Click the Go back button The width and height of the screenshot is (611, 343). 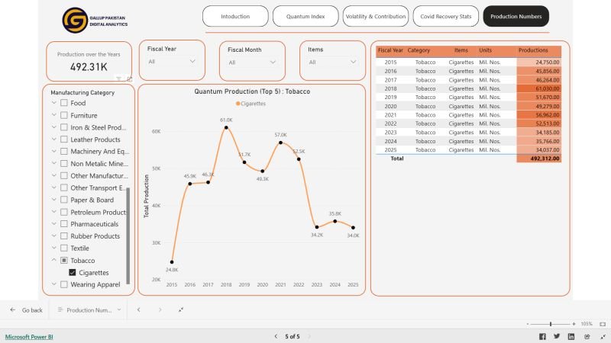pyautogui.click(x=25, y=310)
